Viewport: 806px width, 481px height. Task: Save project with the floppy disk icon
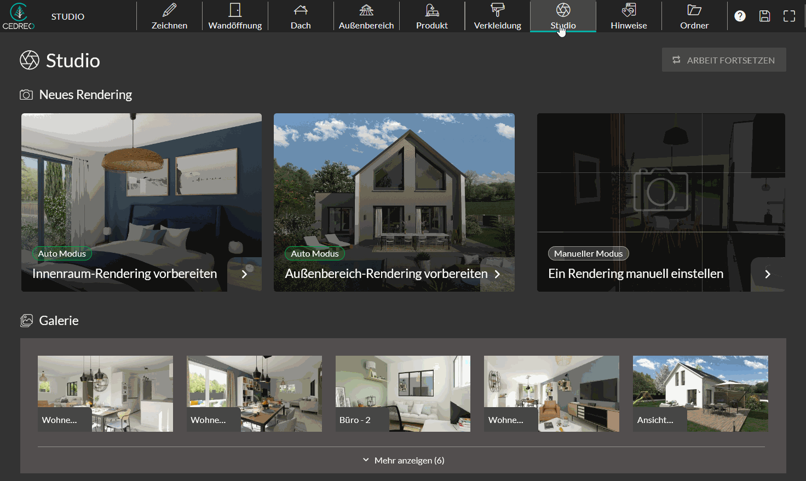(x=765, y=16)
